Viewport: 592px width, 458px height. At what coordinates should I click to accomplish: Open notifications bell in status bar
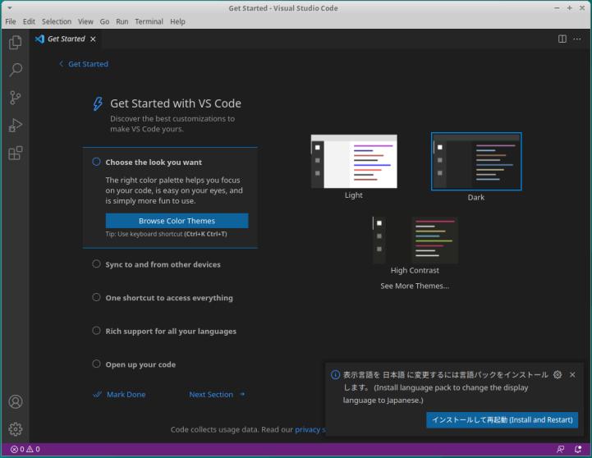578,449
